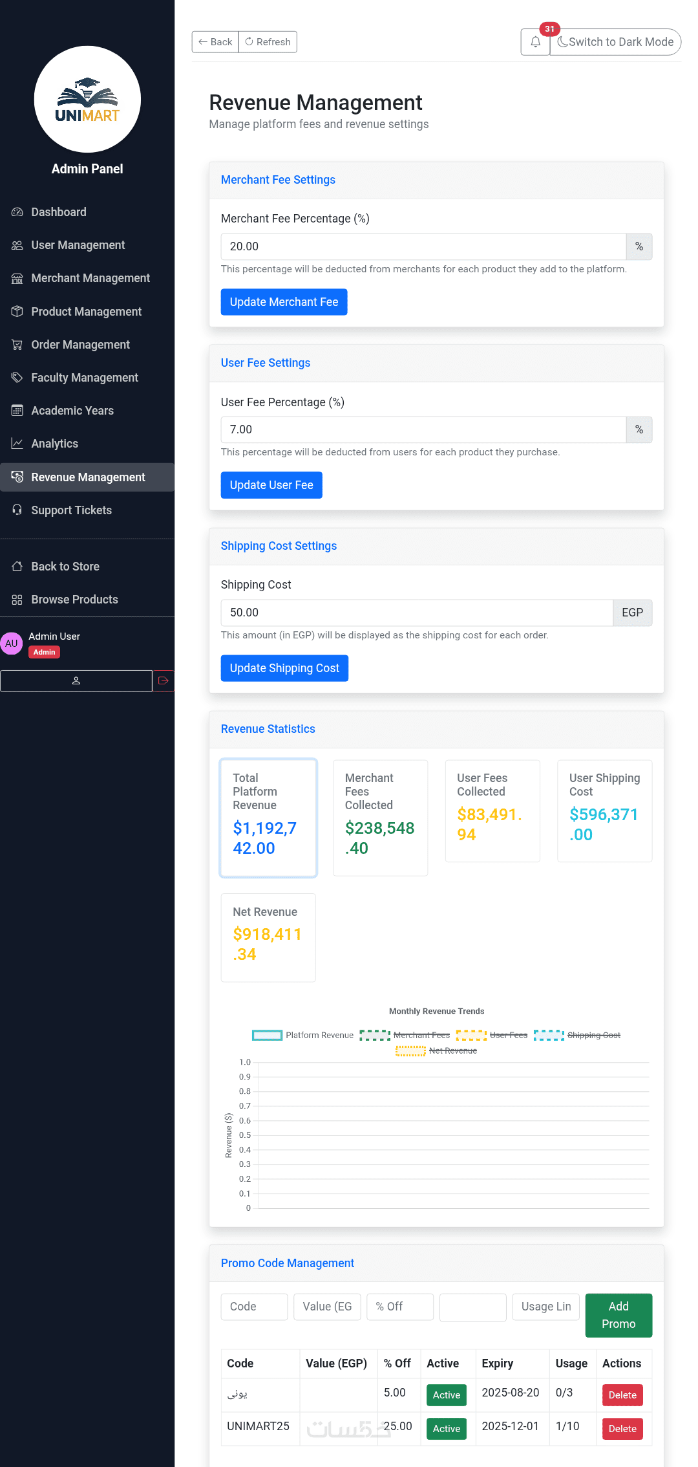Click the Shipping Cost input field
This screenshot has height=1467, width=698.
click(417, 613)
